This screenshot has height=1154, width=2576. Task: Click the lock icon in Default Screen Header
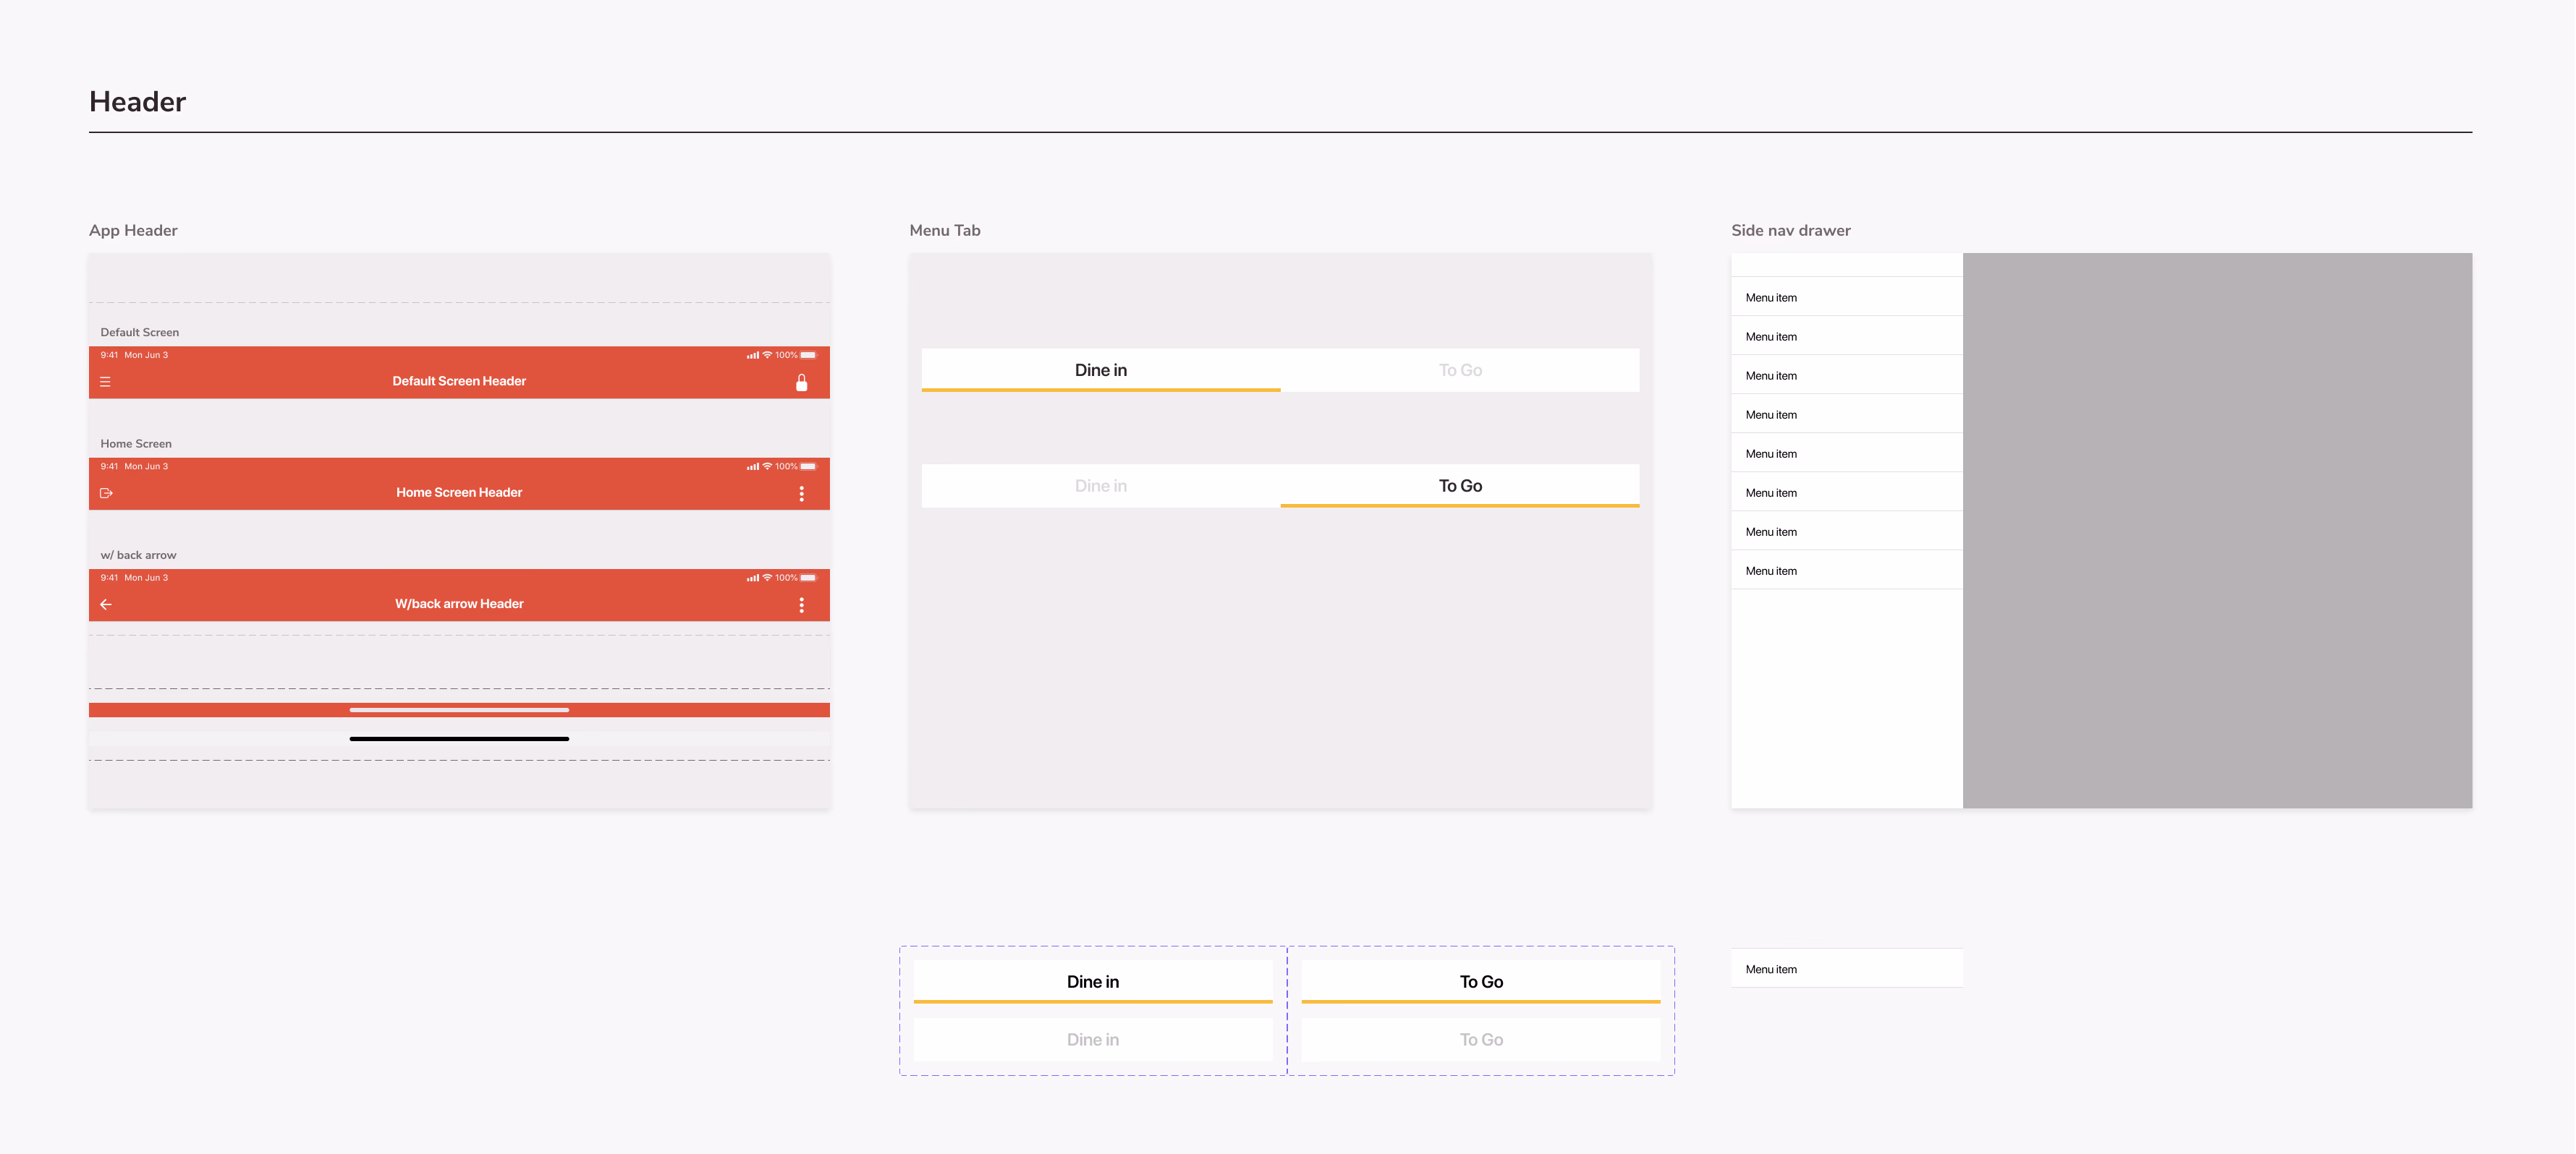coord(802,380)
